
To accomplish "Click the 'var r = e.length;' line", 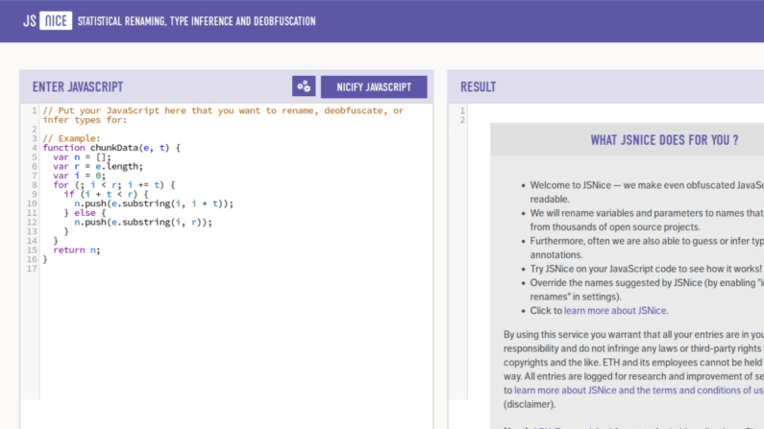I will [98, 166].
